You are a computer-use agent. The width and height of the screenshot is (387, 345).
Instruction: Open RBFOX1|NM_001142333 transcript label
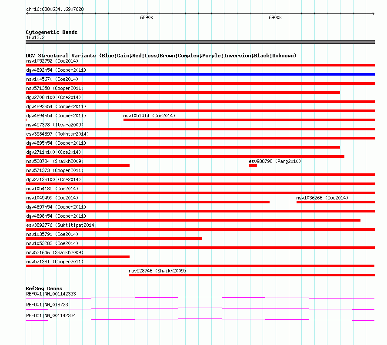(x=51, y=294)
